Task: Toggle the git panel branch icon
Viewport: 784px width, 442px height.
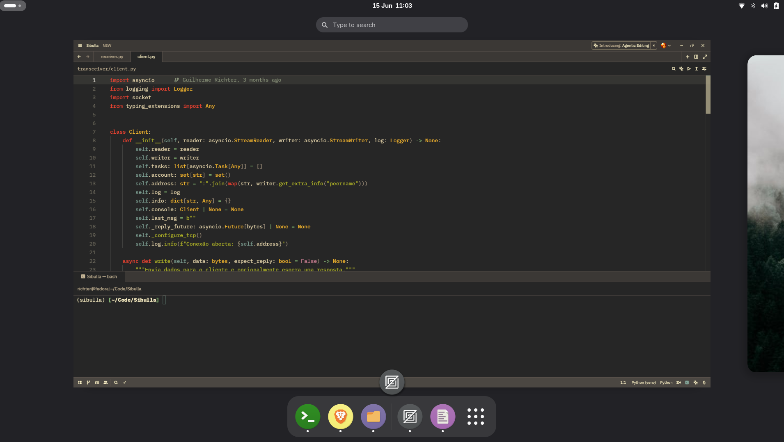Action: point(88,383)
